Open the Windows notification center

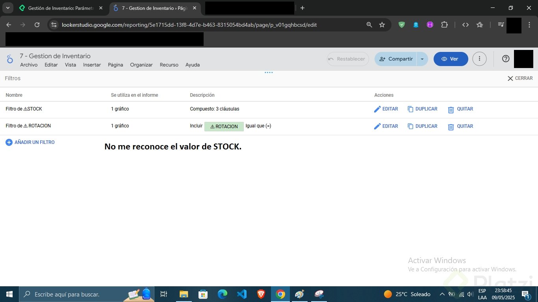click(525, 294)
